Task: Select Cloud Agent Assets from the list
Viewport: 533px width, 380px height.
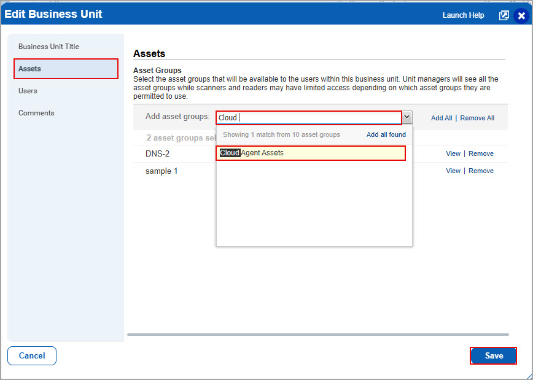Action: [x=311, y=153]
